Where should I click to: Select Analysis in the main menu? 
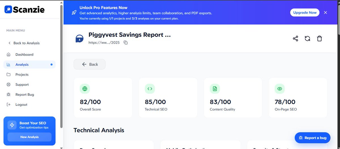[x=29, y=65]
